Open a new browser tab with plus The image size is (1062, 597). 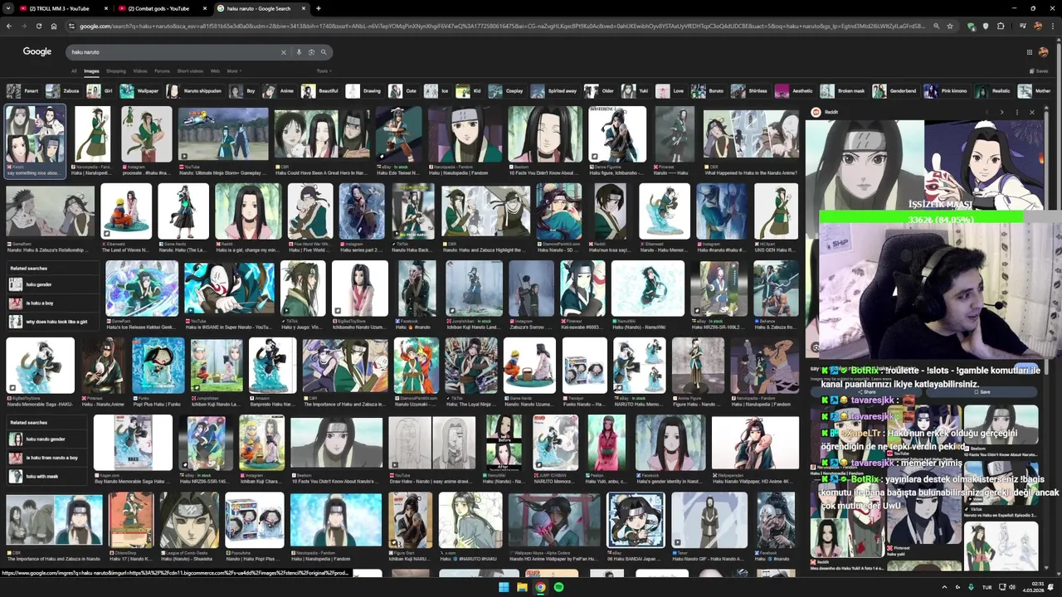click(319, 8)
